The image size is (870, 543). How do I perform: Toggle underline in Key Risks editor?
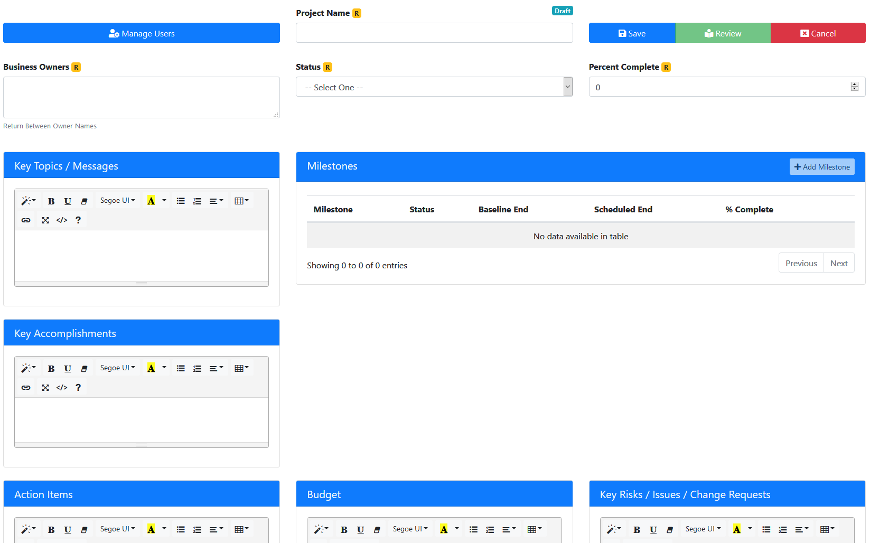click(x=653, y=529)
